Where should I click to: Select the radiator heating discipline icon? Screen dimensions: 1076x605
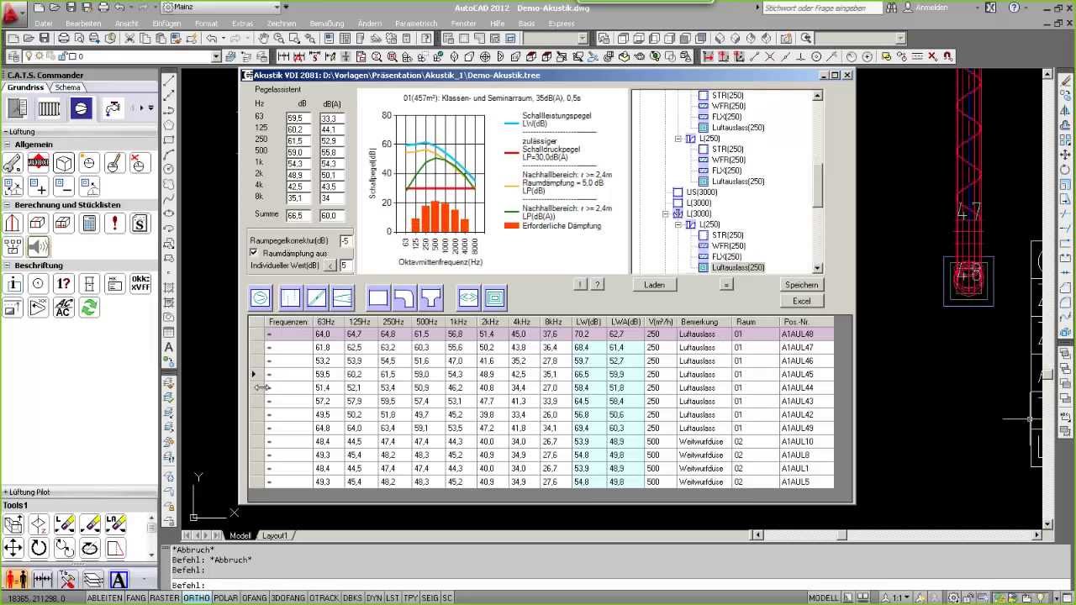(50, 108)
